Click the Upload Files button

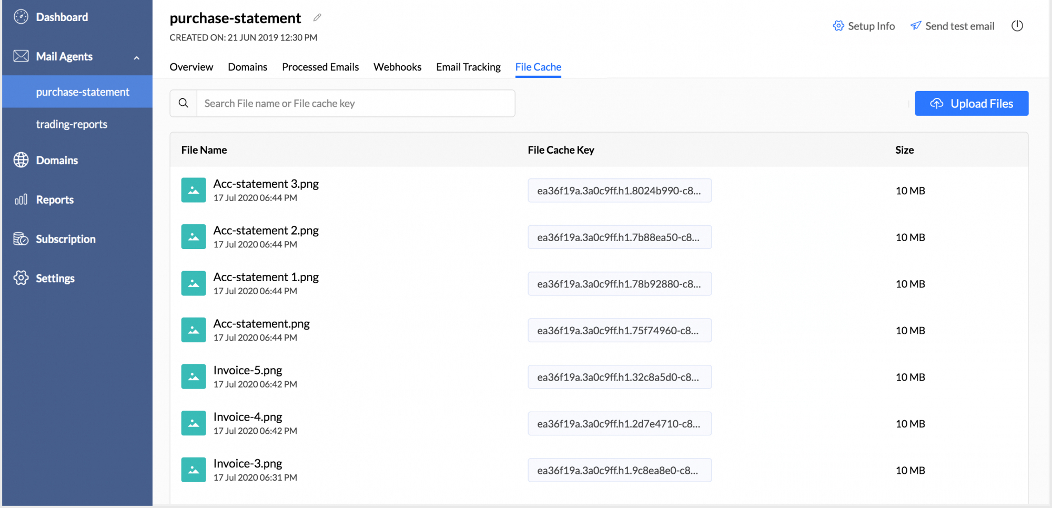971,104
